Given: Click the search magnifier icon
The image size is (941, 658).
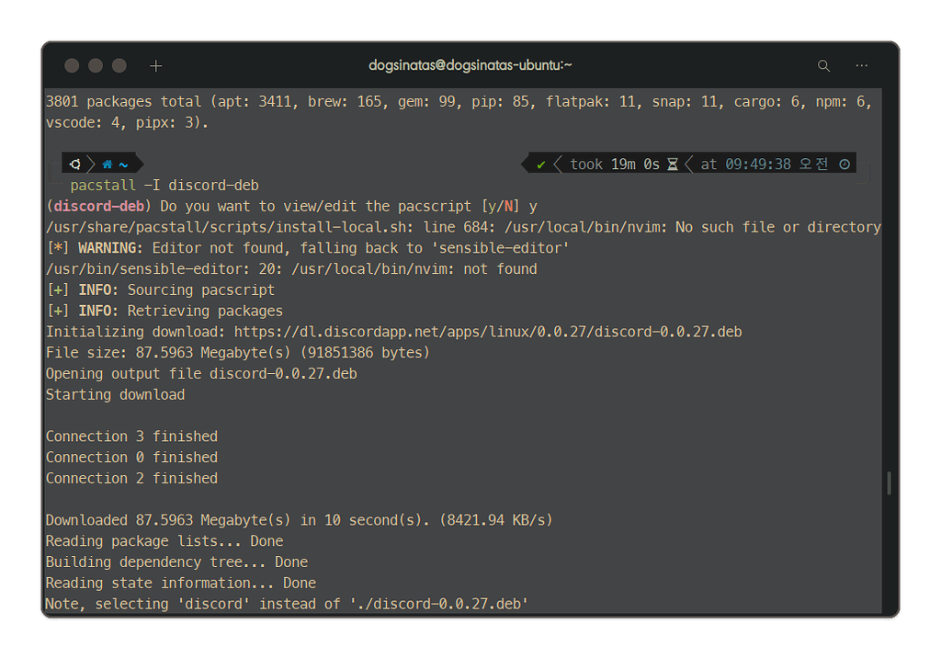Looking at the screenshot, I should pos(823,66).
